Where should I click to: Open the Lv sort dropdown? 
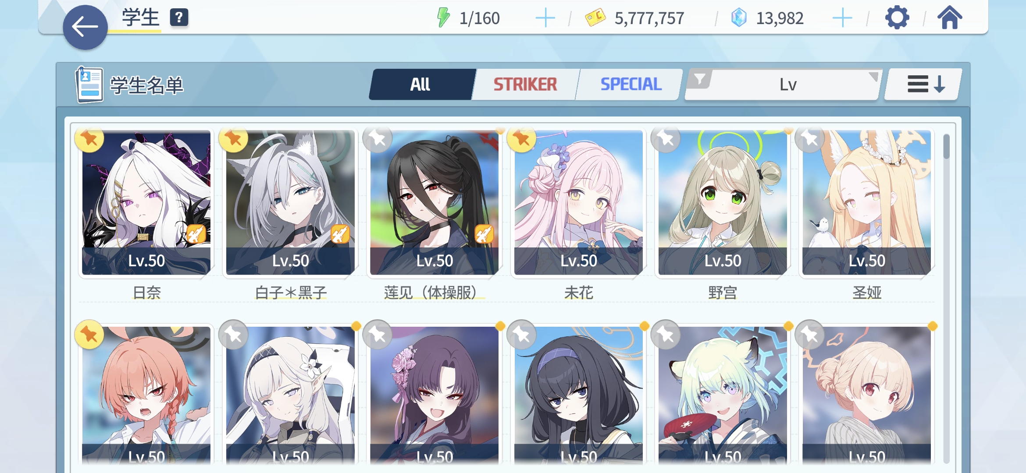coord(783,84)
